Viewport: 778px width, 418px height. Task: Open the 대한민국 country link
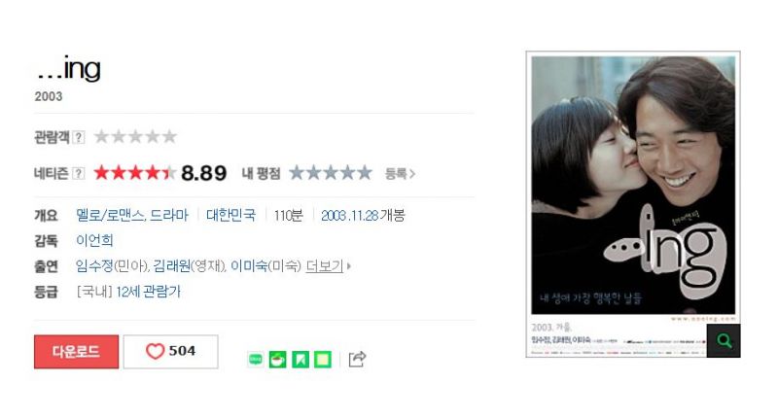(x=231, y=215)
